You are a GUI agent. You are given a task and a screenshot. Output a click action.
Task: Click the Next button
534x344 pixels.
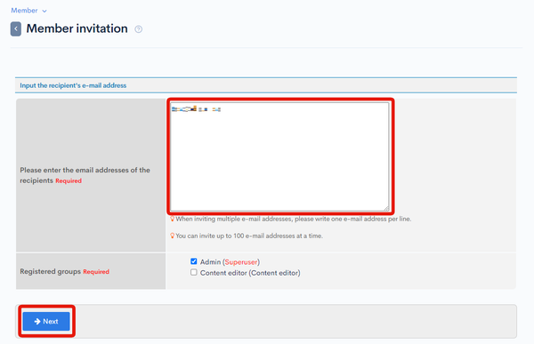pos(46,321)
